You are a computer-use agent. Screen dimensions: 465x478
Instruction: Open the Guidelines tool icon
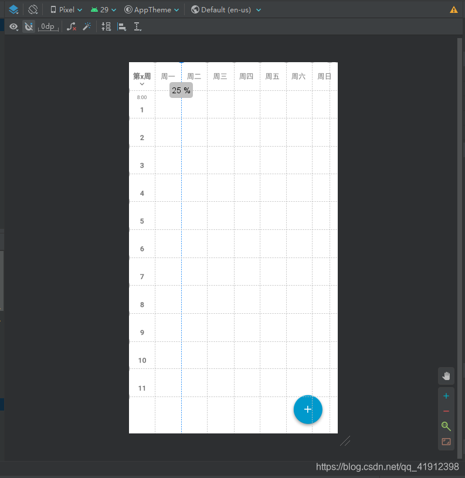point(137,27)
